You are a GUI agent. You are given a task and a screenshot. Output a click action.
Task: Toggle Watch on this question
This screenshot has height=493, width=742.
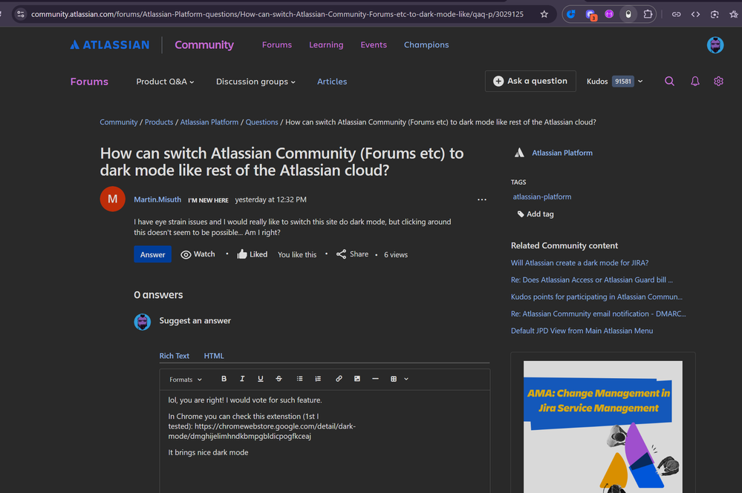pos(198,254)
